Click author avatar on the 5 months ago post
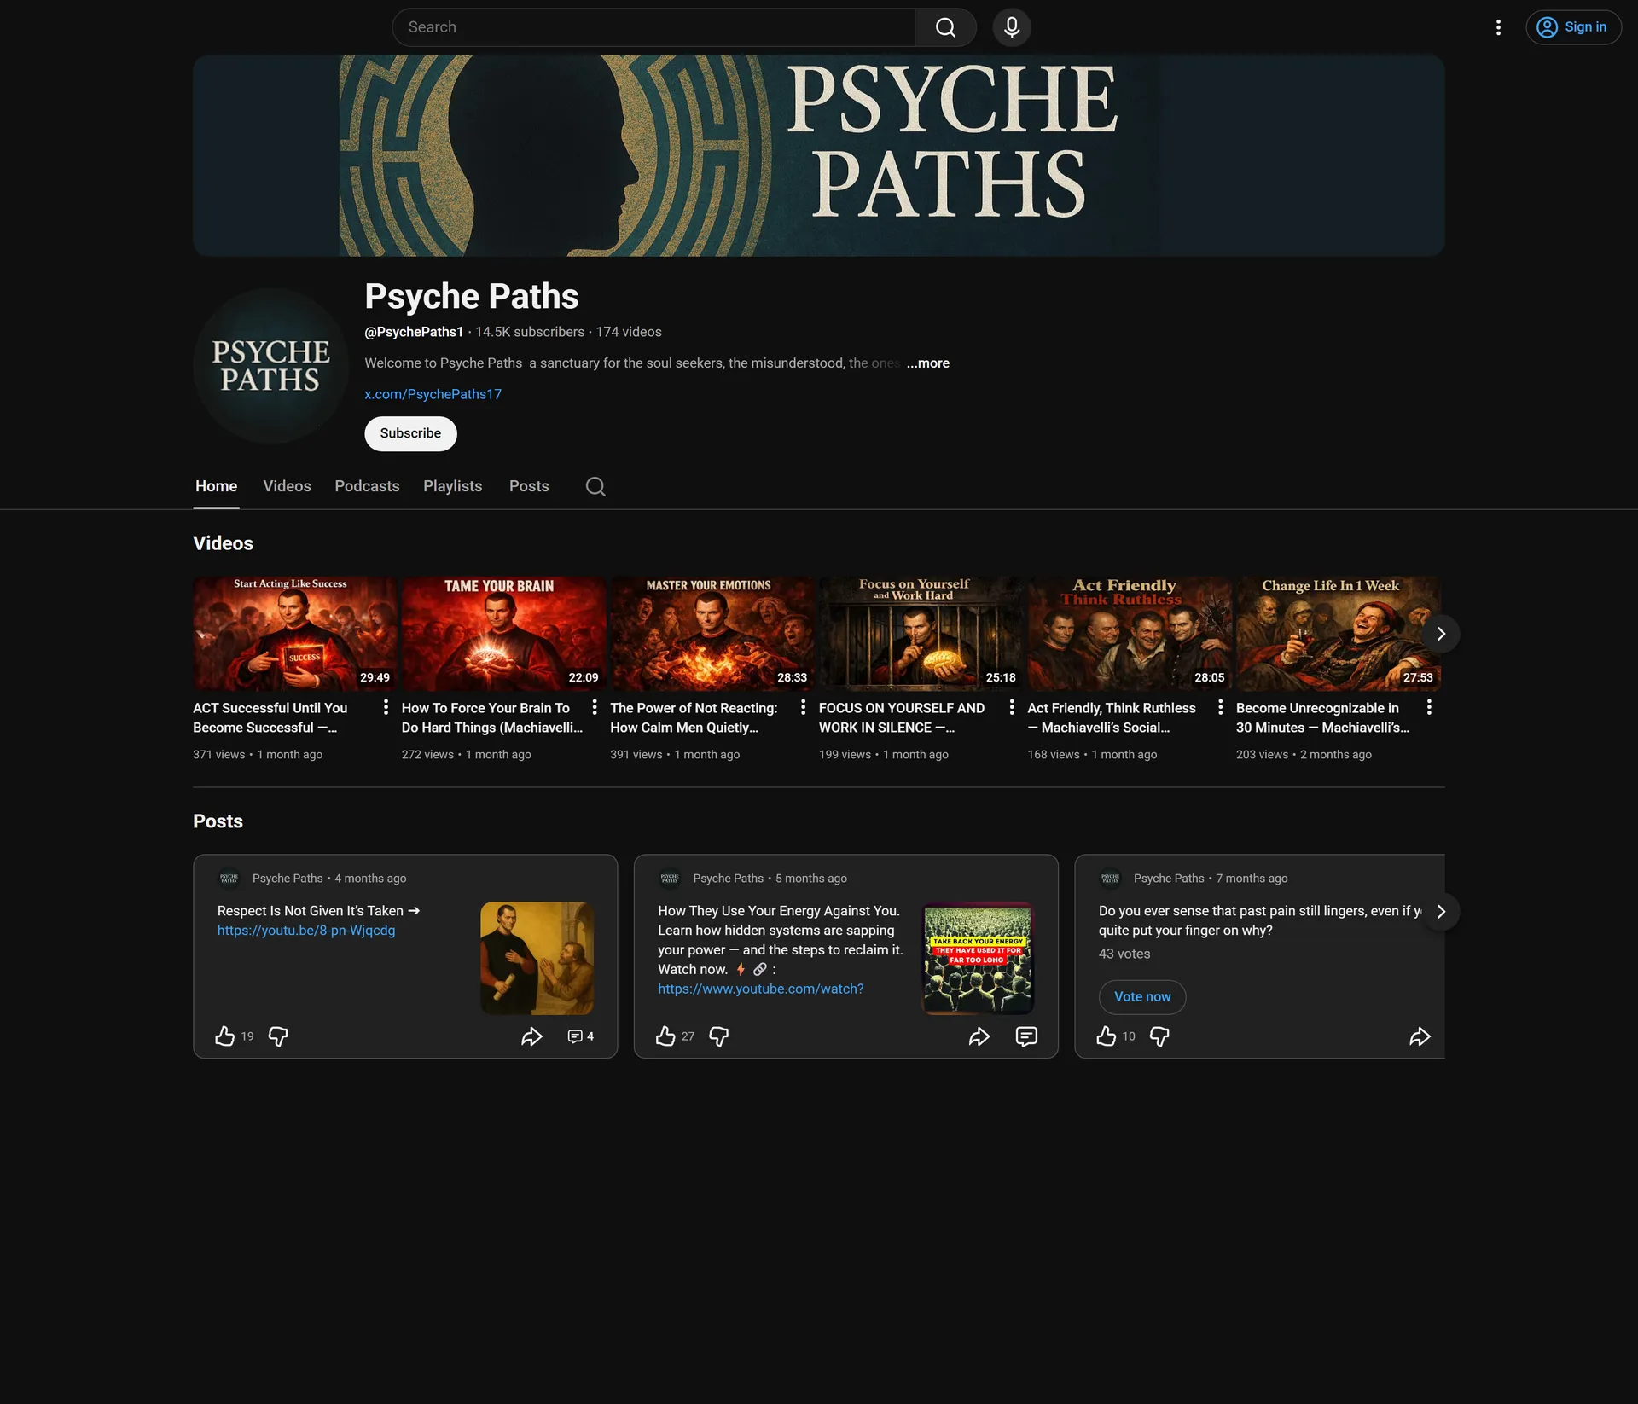This screenshot has width=1638, height=1404. pyautogui.click(x=670, y=878)
